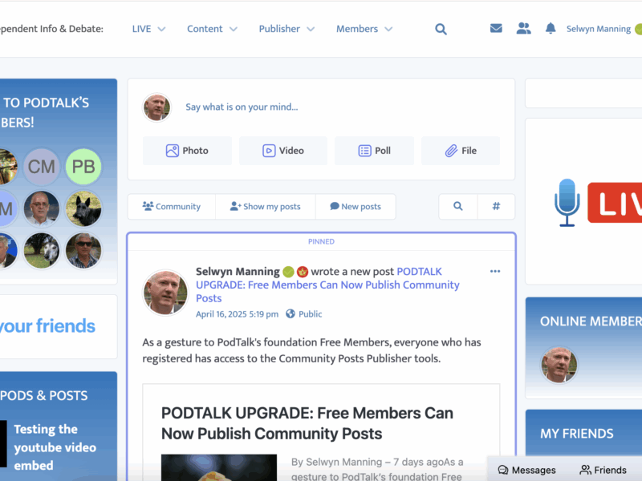
Task: Click the feed search magnifier button
Action: coord(458,206)
